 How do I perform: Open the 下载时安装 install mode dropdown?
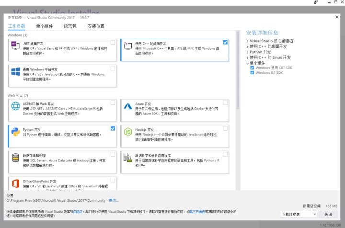point(299,214)
